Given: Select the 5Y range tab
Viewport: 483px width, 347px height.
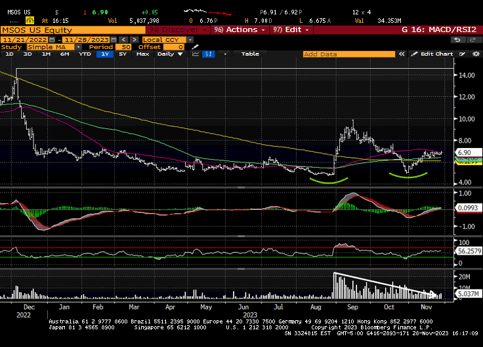Looking at the screenshot, I should pyautogui.click(x=123, y=54).
